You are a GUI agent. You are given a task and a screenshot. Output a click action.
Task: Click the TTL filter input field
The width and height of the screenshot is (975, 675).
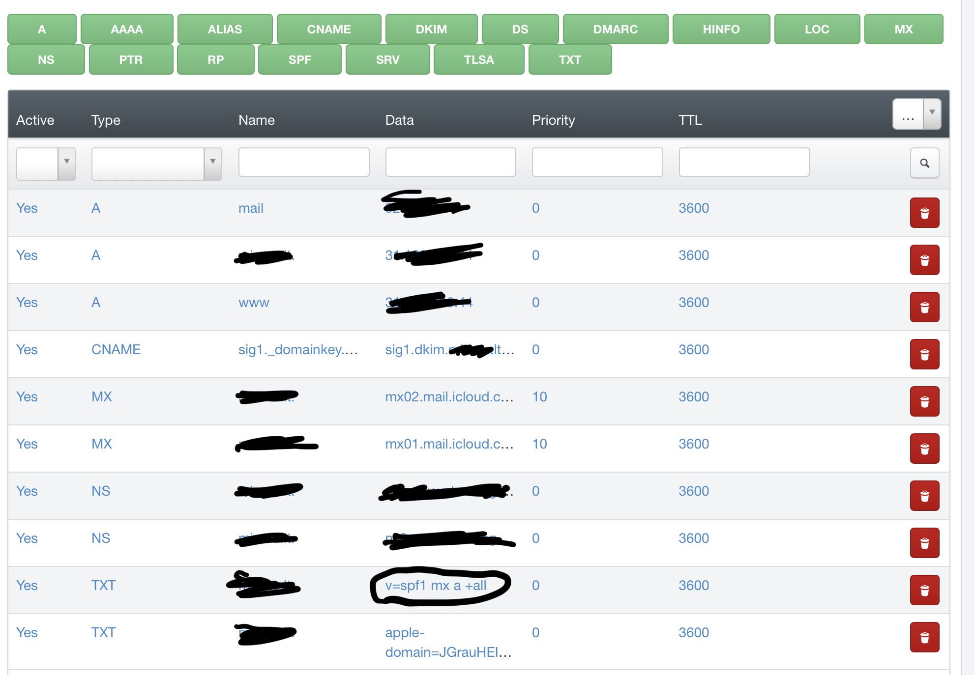pyautogui.click(x=743, y=162)
